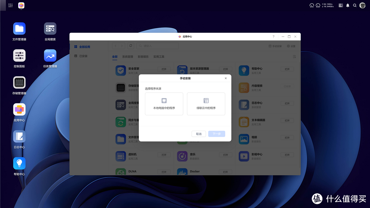Launch the Control Panel (控制面板) desktop icon
This screenshot has height=208, width=370.
pyautogui.click(x=20, y=56)
